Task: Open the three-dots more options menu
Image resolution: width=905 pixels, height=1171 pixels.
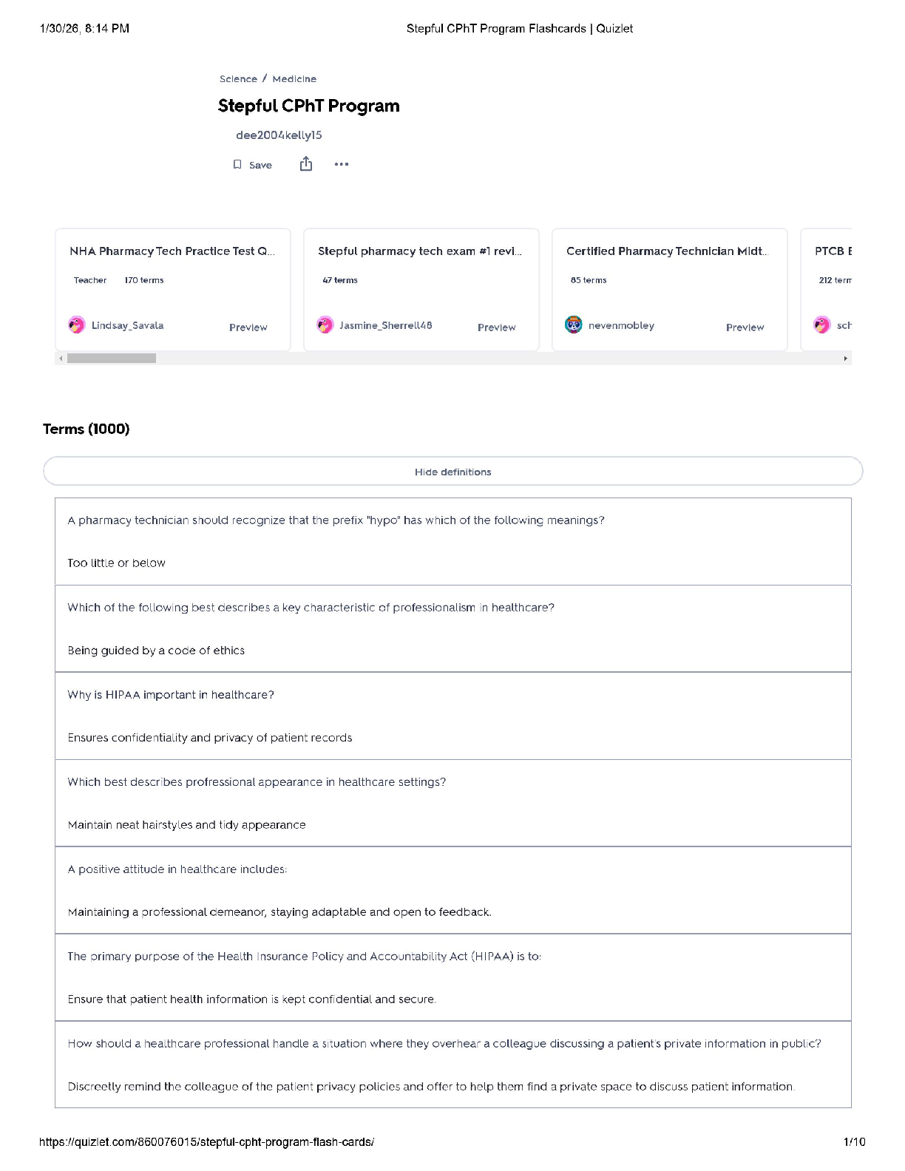Action: point(341,164)
